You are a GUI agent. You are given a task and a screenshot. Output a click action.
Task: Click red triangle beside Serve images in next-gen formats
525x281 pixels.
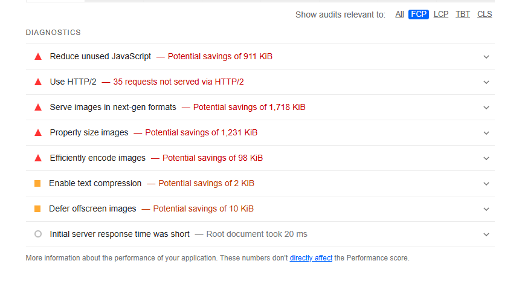[38, 108]
